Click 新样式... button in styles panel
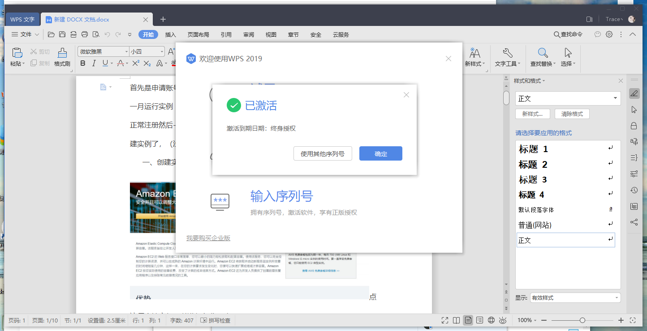647x331 pixels. pos(533,114)
